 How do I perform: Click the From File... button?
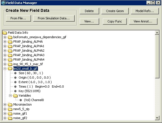pos(18,18)
